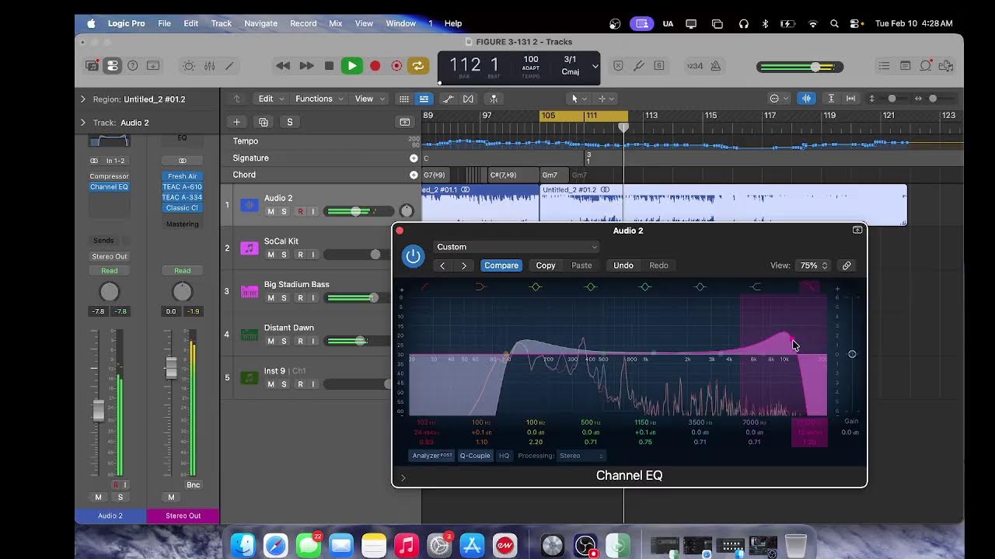Click the Big Stadium Bass track icon

point(249,292)
